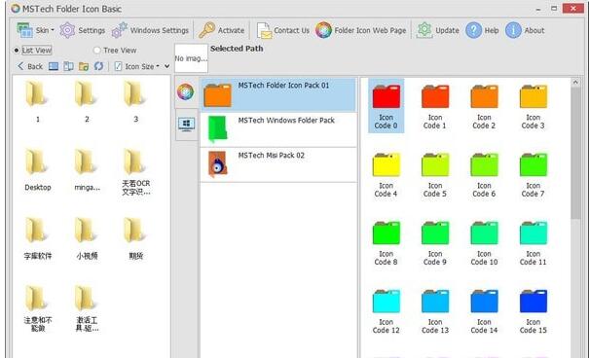Viewport: 589px width, 358px height.
Task: Select MSTech Msi Pack 02
Action: coord(278,164)
